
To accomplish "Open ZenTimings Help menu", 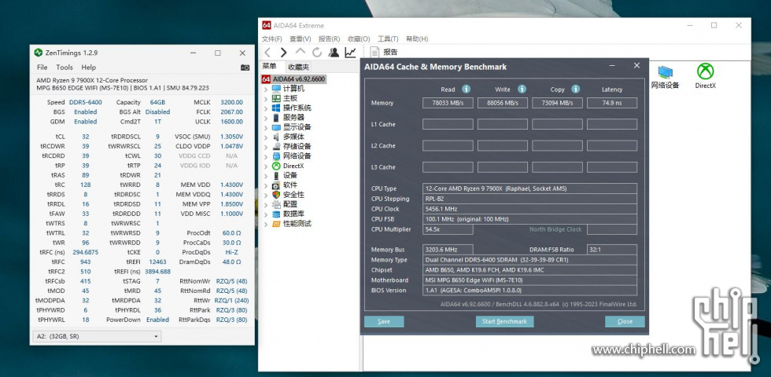I will [x=89, y=68].
